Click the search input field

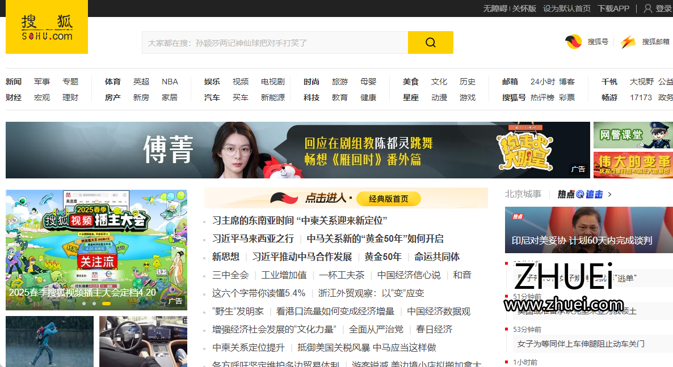275,42
